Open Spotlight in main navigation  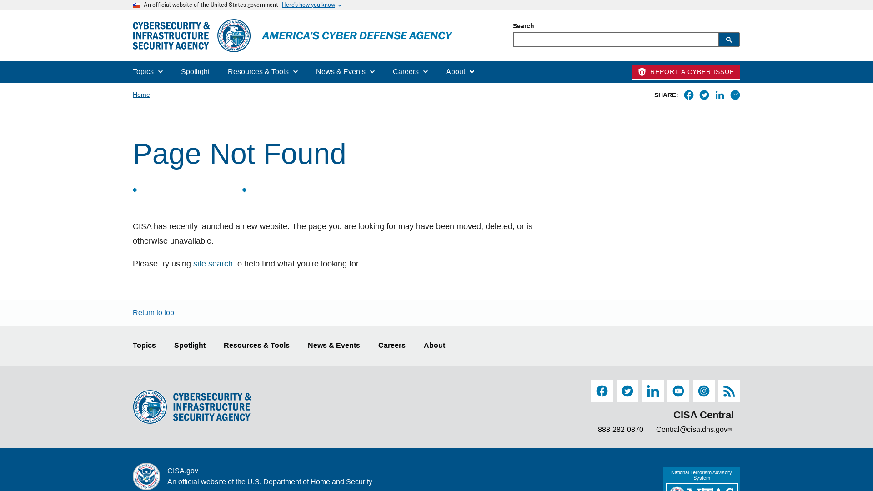pyautogui.click(x=196, y=72)
